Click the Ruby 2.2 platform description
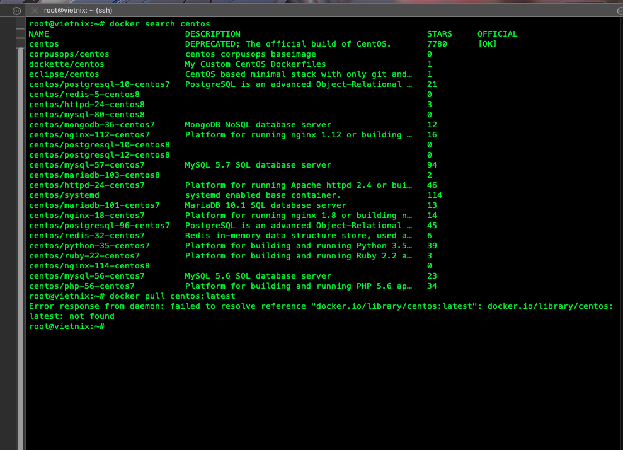The height and width of the screenshot is (450, 623). (299, 256)
